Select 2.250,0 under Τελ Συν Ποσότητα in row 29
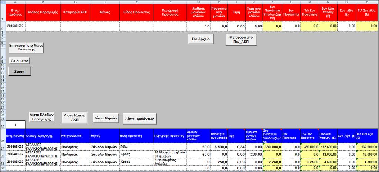 pos(310,162)
